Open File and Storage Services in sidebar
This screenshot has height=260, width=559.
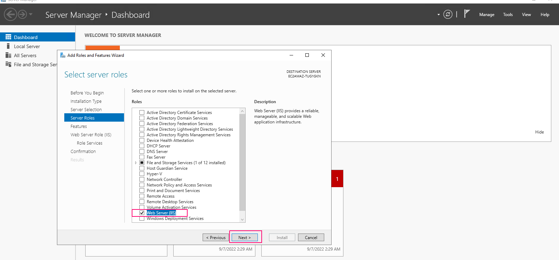point(35,64)
